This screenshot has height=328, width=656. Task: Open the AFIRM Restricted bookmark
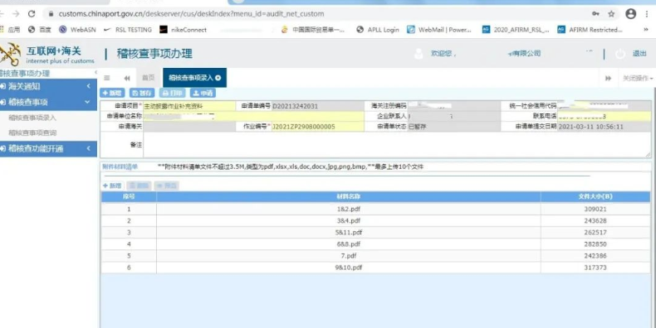coord(590,30)
